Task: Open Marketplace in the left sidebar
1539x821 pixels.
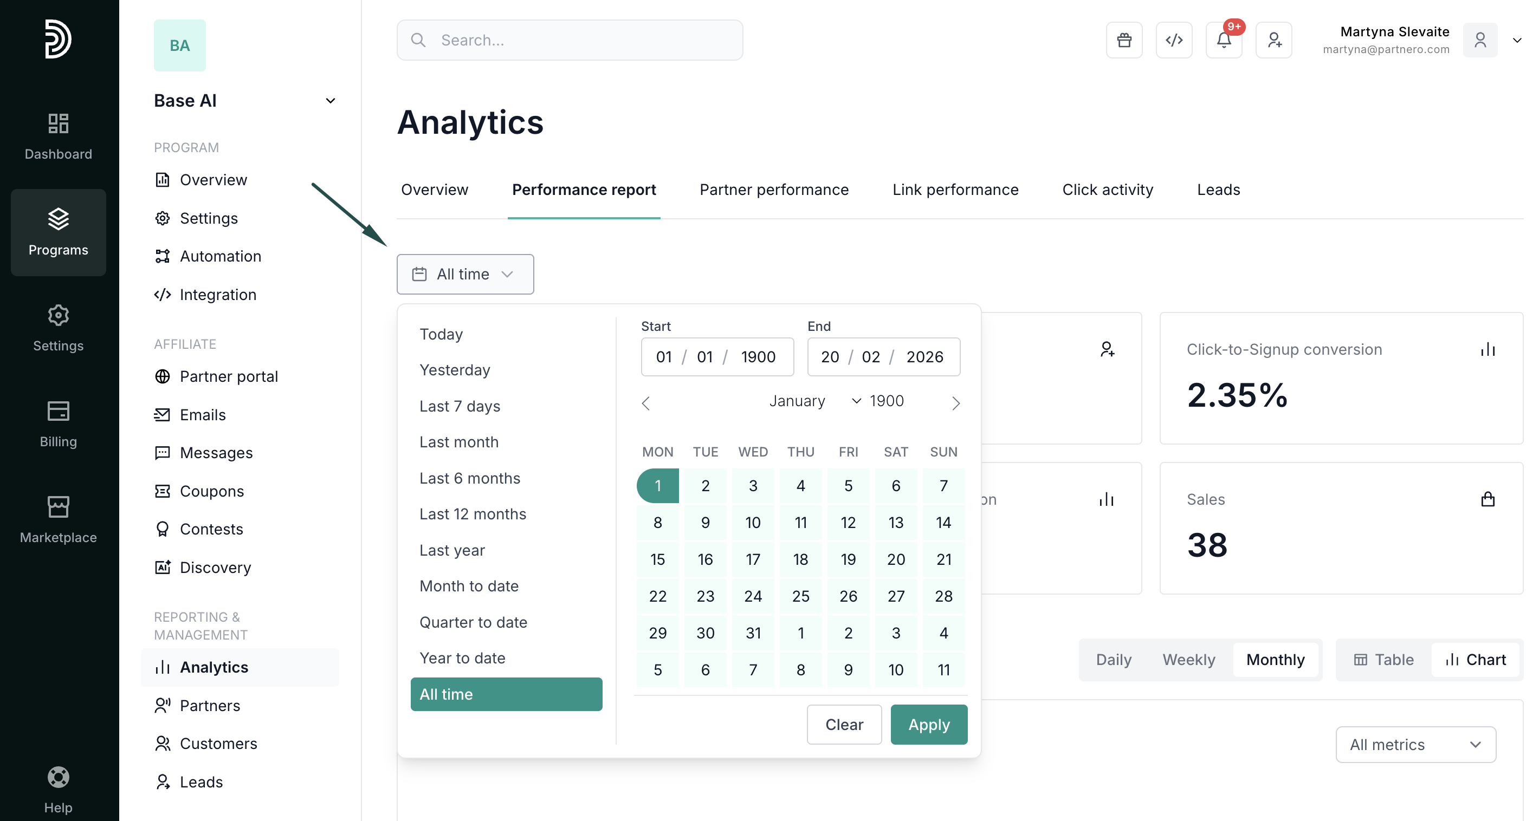Action: point(58,519)
